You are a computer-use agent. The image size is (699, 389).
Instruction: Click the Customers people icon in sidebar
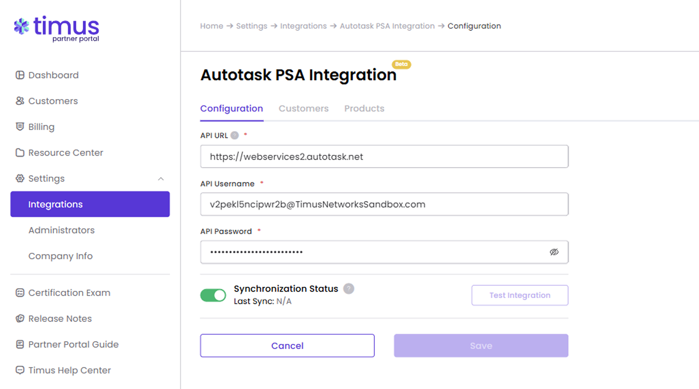coord(20,101)
